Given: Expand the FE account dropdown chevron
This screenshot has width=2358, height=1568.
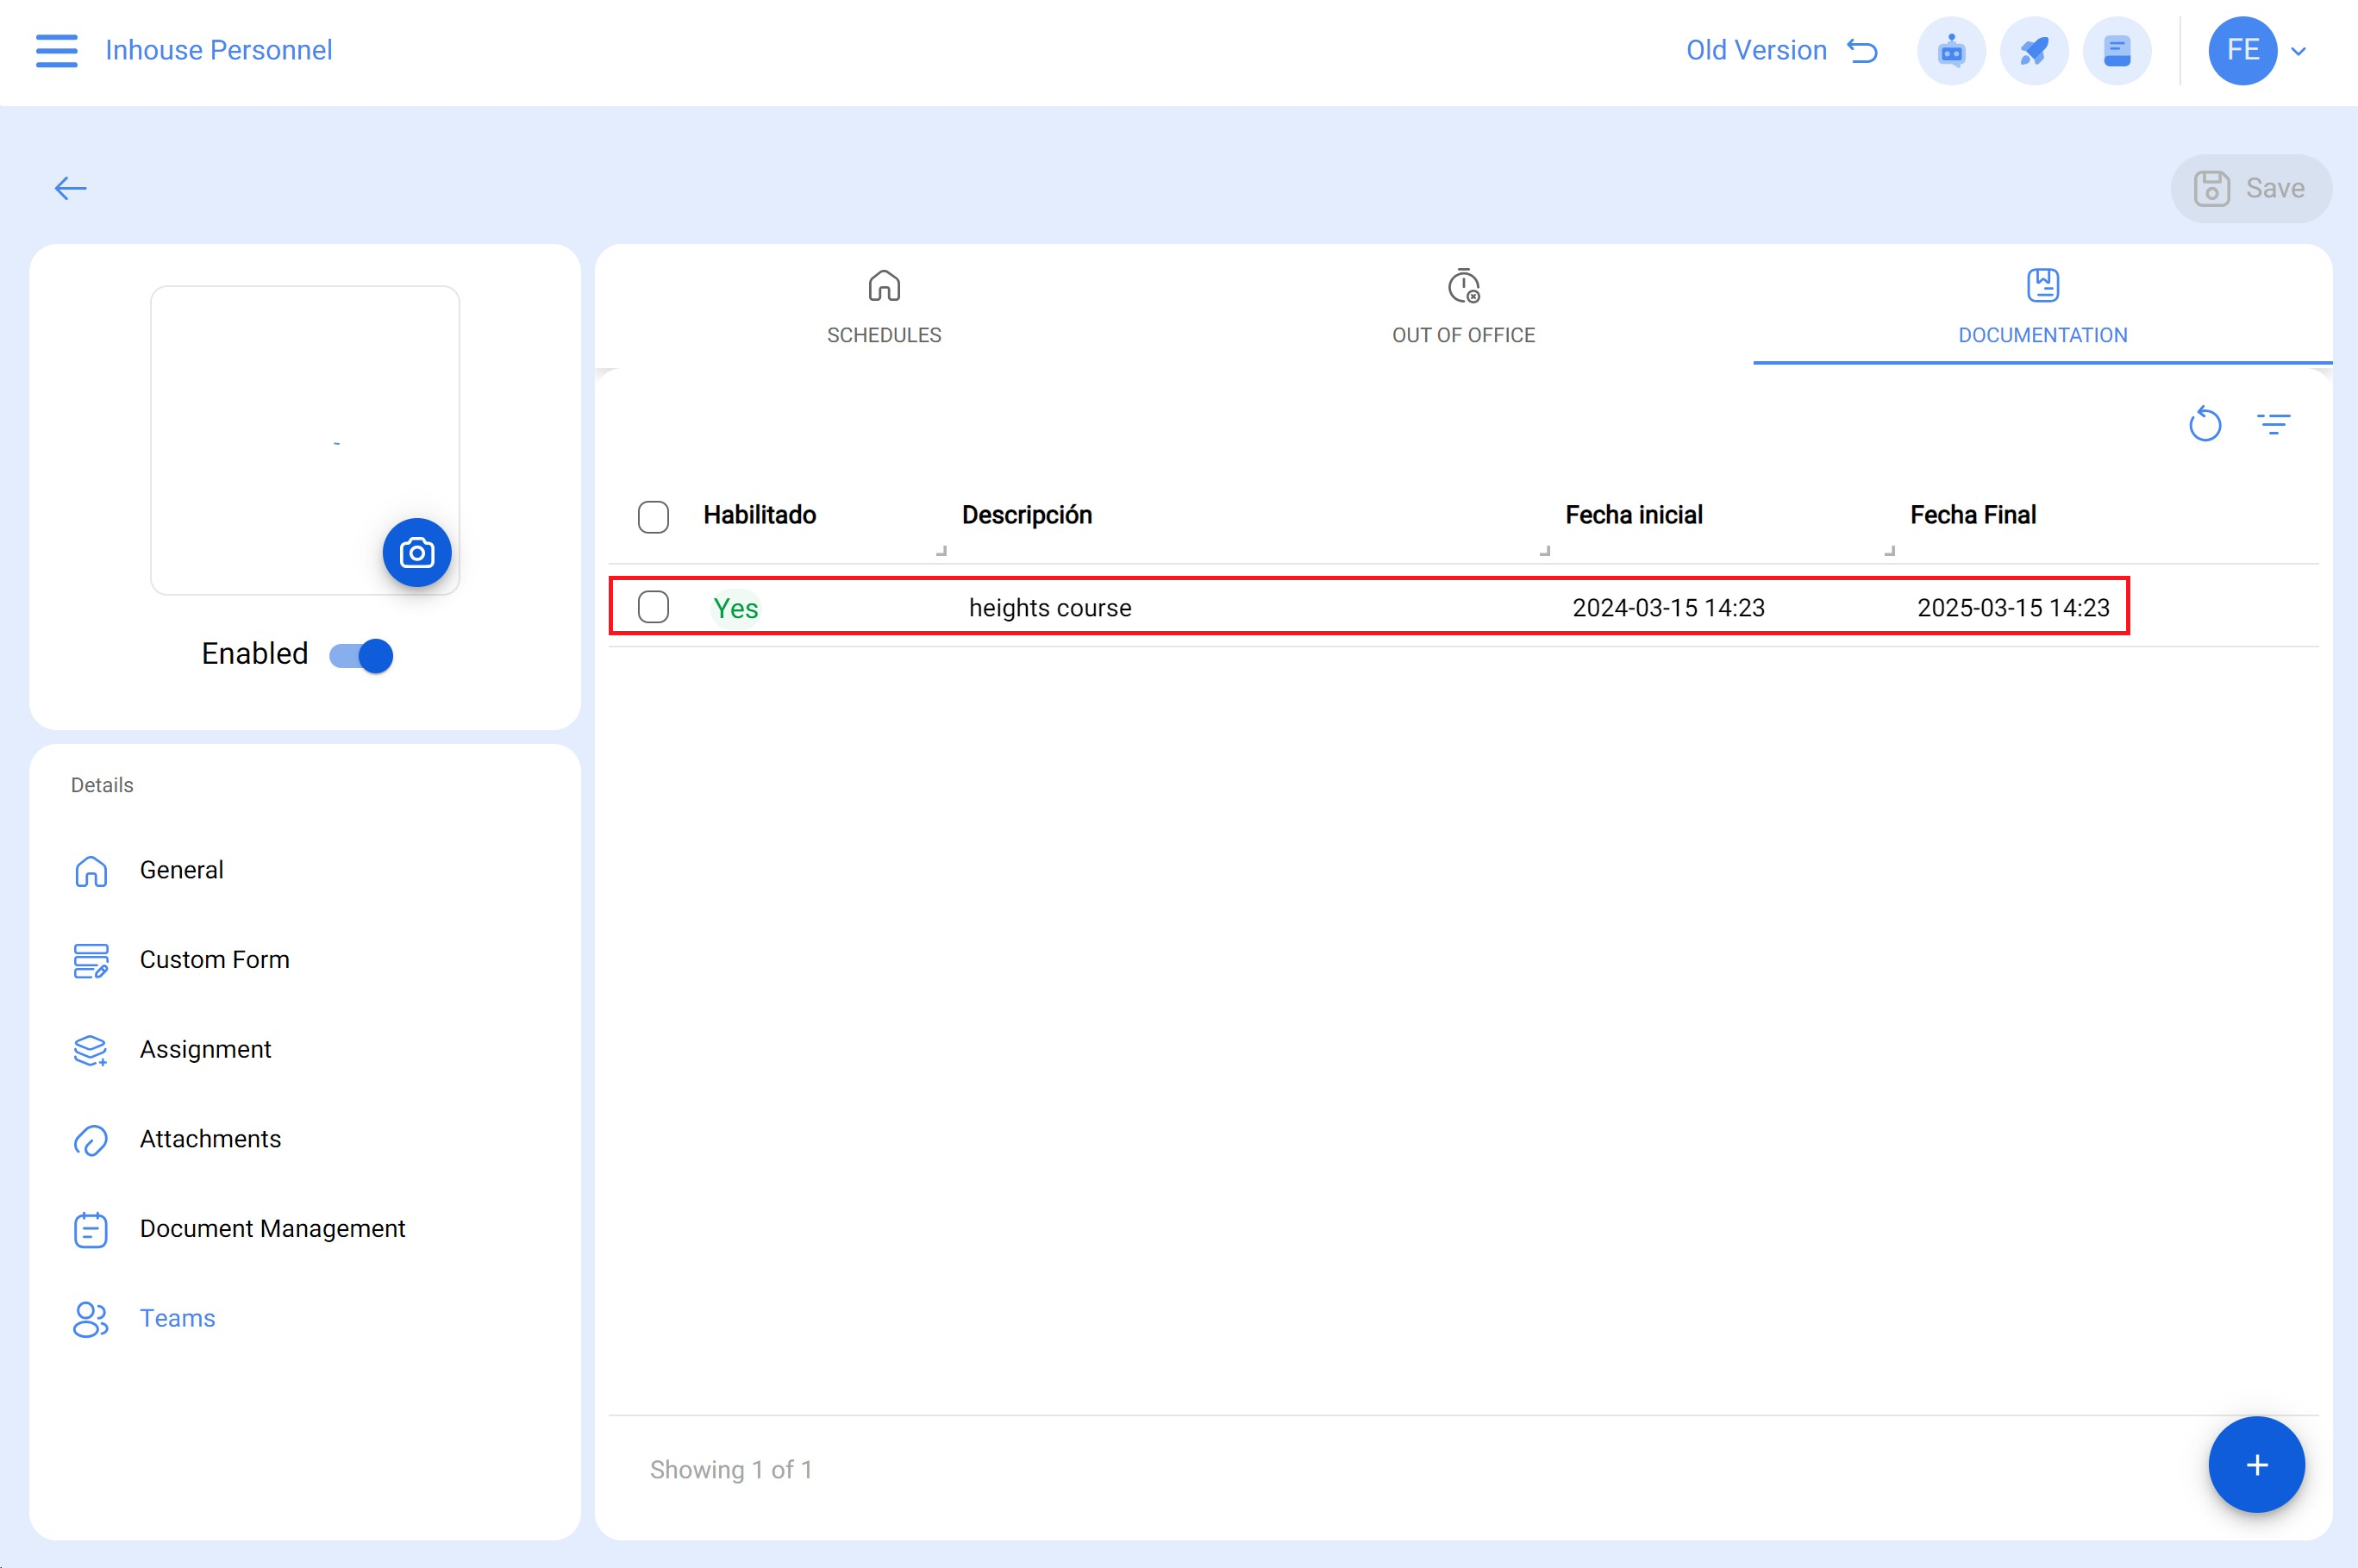Looking at the screenshot, I should click(x=2298, y=50).
